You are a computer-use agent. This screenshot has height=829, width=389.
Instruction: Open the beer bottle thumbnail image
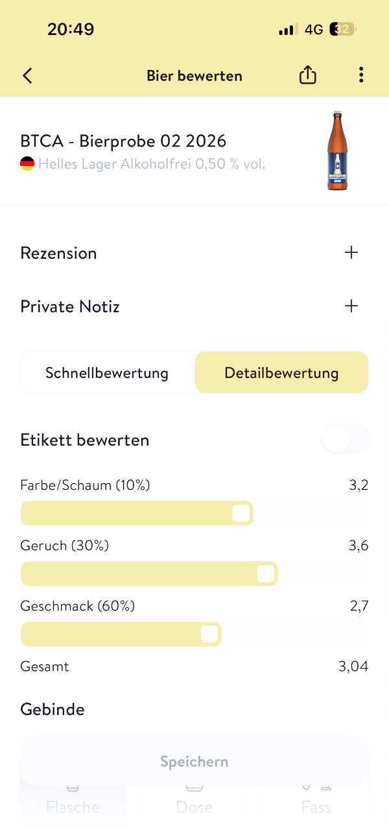tap(336, 151)
